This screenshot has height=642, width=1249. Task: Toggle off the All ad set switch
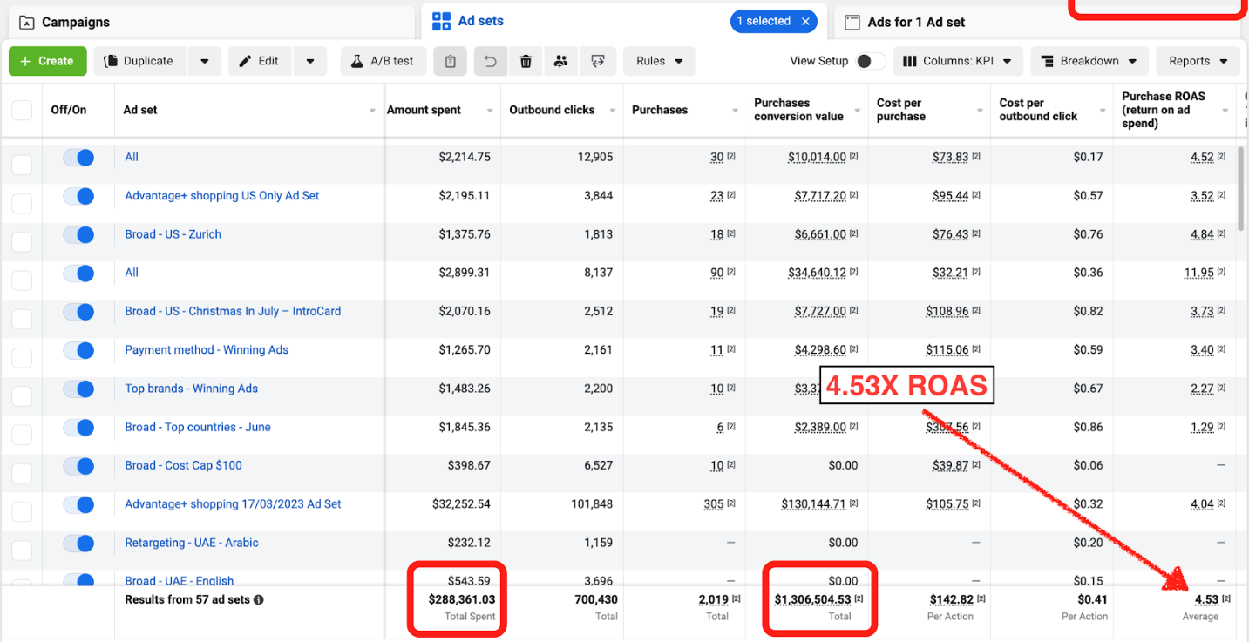coord(78,157)
